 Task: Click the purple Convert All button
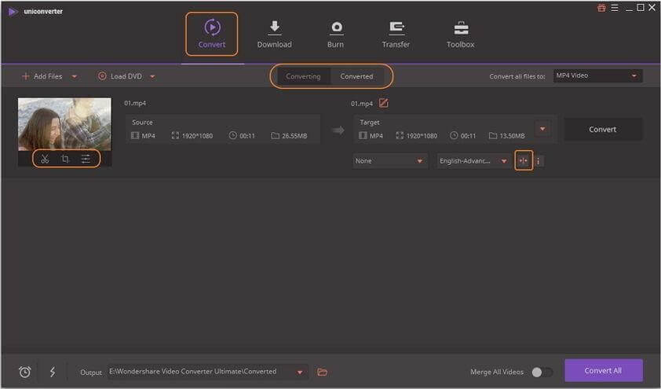603,370
